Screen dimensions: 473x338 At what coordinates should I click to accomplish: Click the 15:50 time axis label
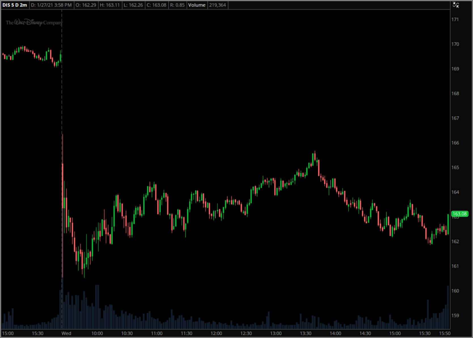pyautogui.click(x=445, y=333)
